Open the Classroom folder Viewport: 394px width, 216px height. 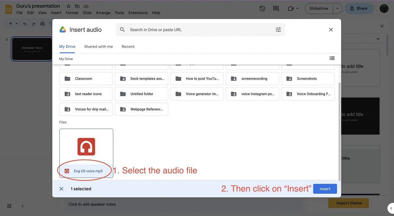(x=86, y=79)
